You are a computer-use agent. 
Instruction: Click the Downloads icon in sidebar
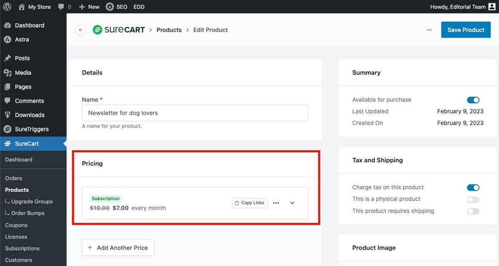[7, 115]
